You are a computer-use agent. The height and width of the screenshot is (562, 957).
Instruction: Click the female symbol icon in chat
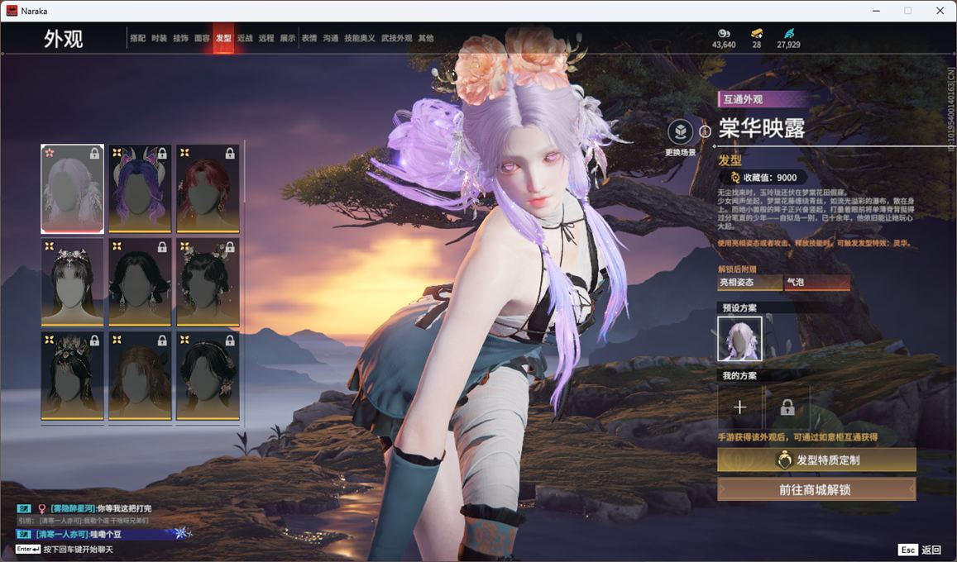pos(41,508)
